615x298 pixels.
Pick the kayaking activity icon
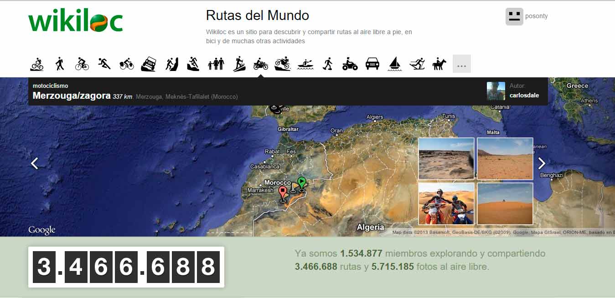point(305,64)
